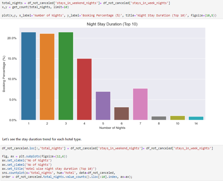Click the markdown text about stay duration trend

click(42, 139)
